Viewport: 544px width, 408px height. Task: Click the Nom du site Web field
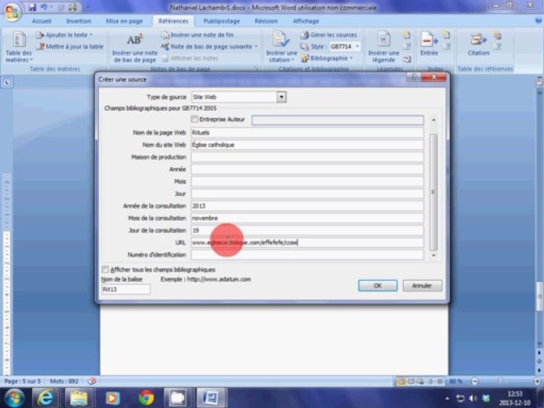coord(307,144)
